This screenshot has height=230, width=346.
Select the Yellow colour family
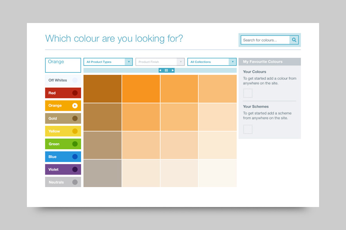(x=63, y=131)
